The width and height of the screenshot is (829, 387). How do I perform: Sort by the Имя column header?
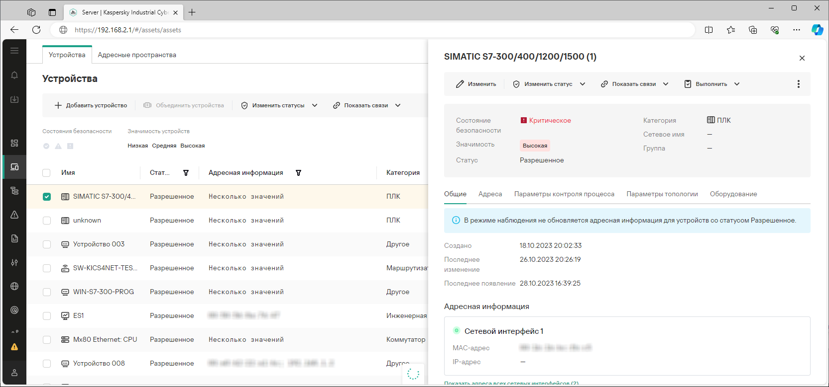coord(68,173)
